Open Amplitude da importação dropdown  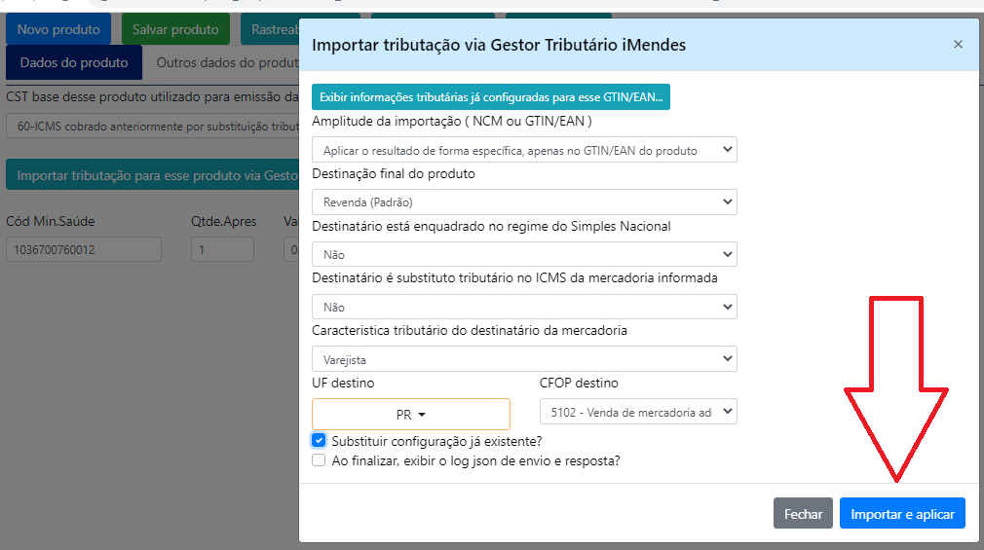click(524, 150)
